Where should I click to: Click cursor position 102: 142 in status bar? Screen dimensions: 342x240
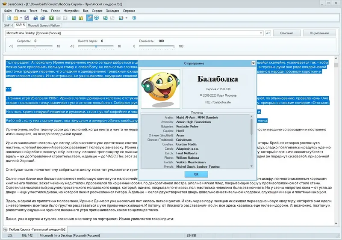[x=27, y=235]
